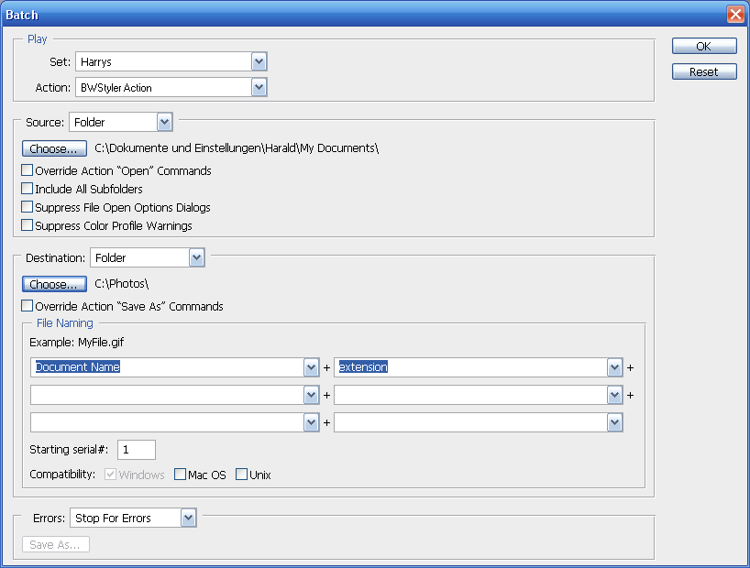This screenshot has width=750, height=568.
Task: Click the Starting serial# input field
Action: (x=137, y=450)
